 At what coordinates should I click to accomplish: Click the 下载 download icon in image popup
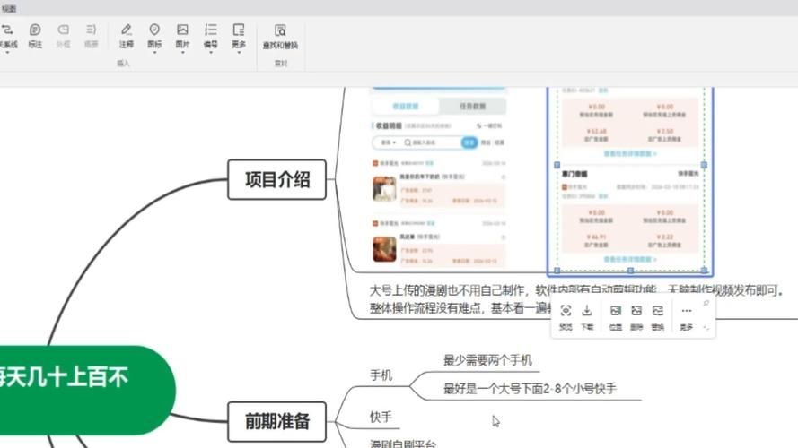(587, 310)
